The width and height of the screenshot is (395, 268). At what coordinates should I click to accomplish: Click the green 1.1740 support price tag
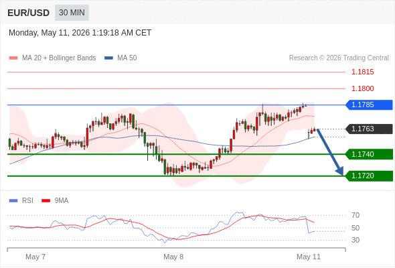pos(369,154)
